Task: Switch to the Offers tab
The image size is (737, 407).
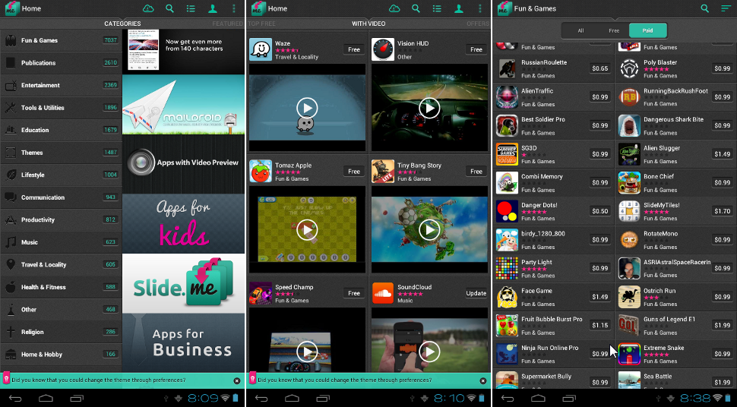Action: 478,24
